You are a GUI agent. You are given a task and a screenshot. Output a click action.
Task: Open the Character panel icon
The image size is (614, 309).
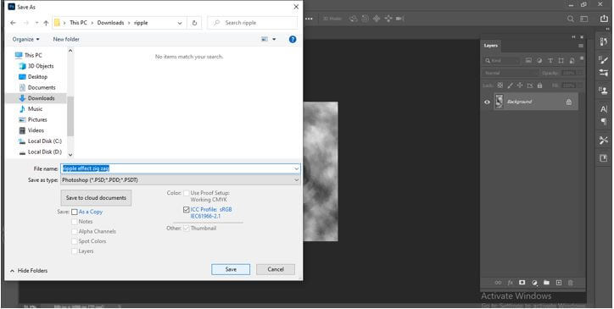click(x=604, y=109)
